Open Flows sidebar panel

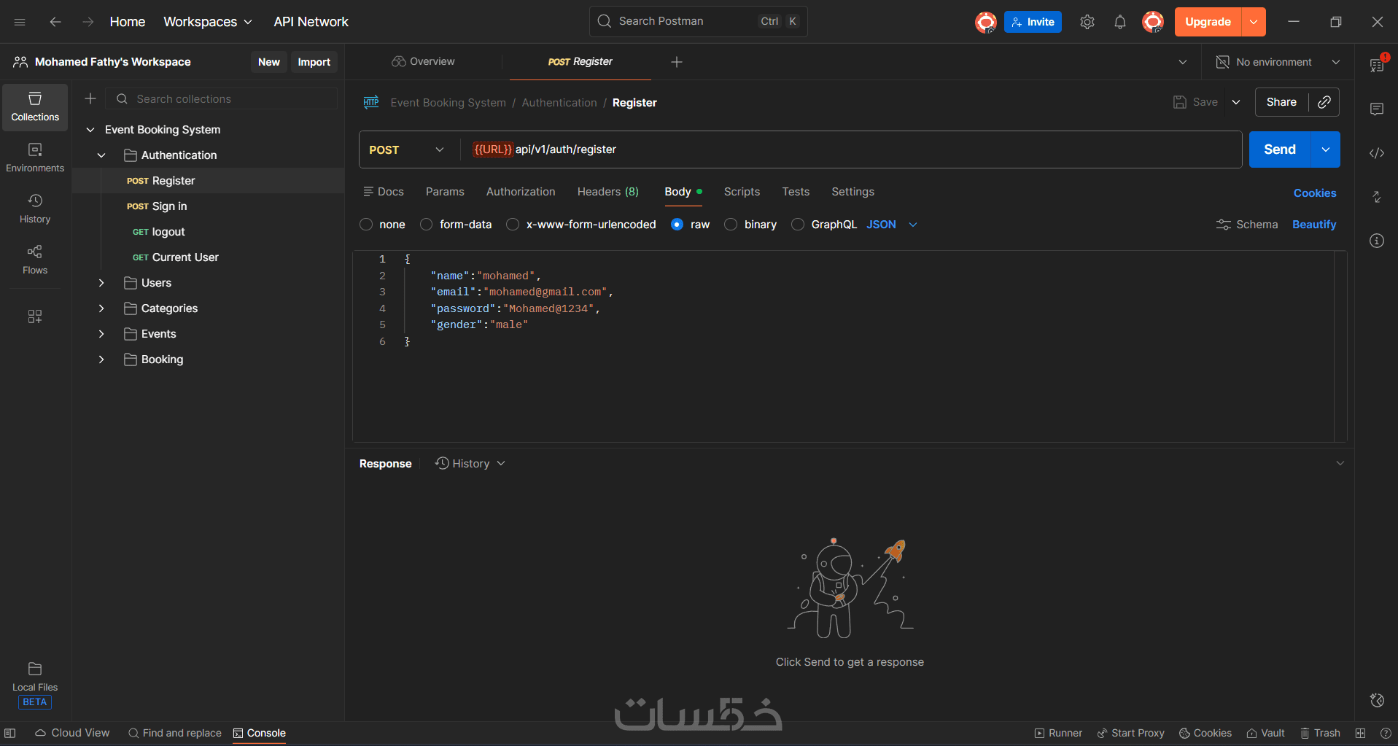coord(35,260)
